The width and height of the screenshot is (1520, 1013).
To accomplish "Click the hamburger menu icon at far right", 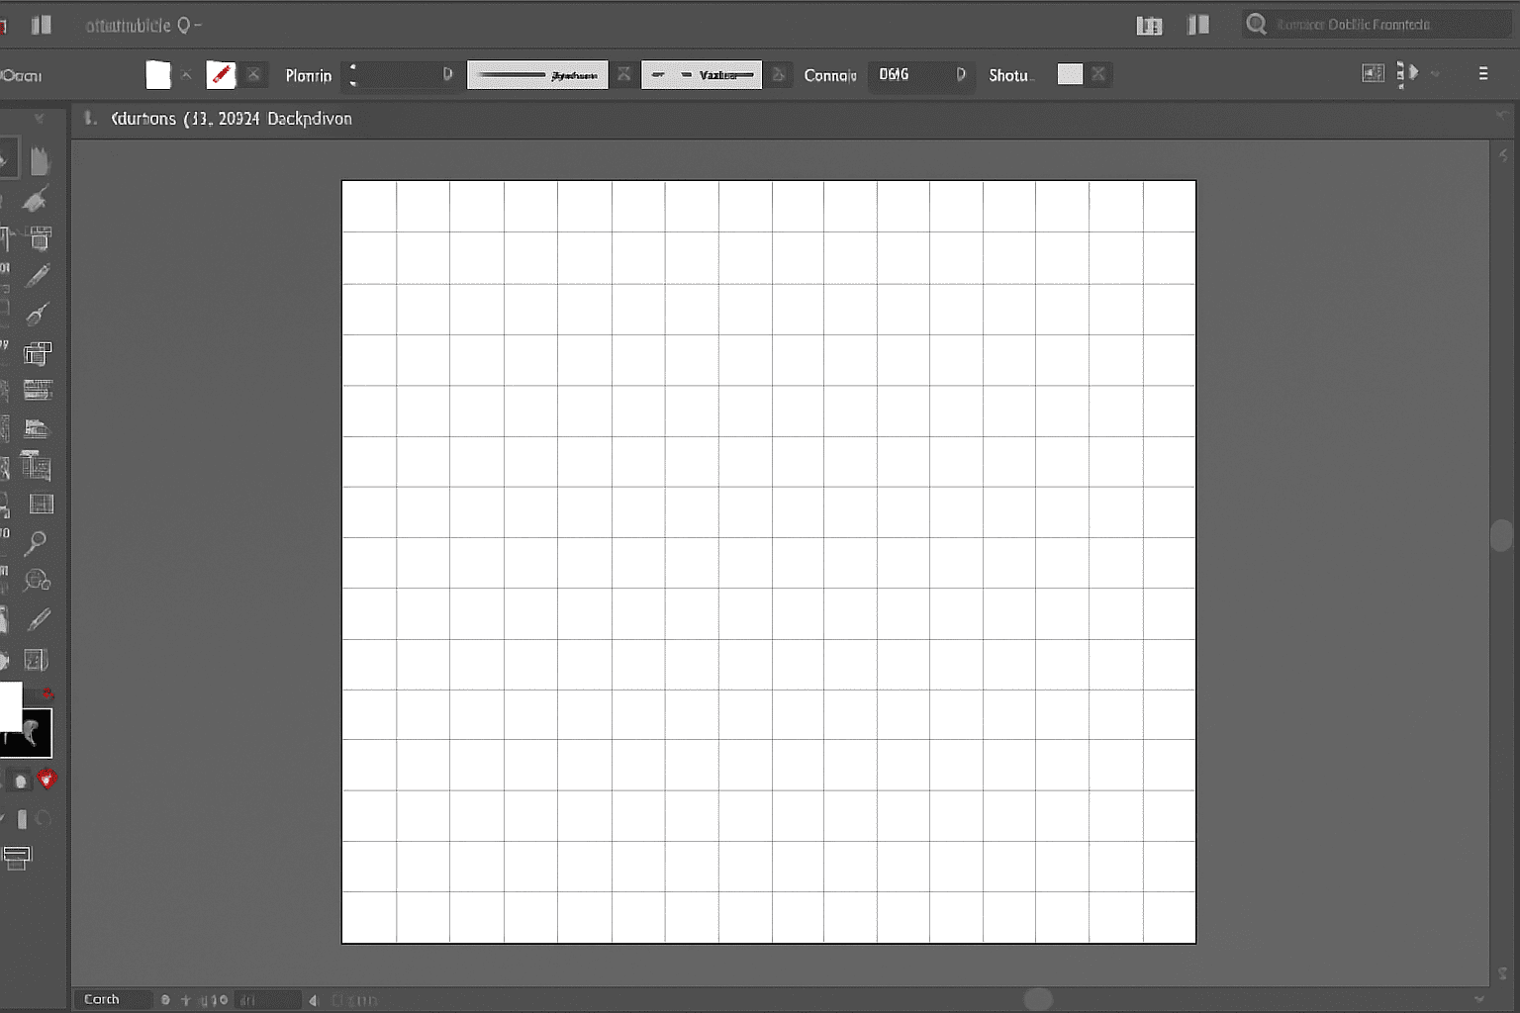I will pyautogui.click(x=1482, y=74).
